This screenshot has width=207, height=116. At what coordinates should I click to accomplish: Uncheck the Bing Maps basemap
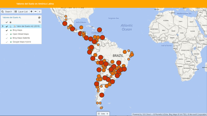click(7, 30)
